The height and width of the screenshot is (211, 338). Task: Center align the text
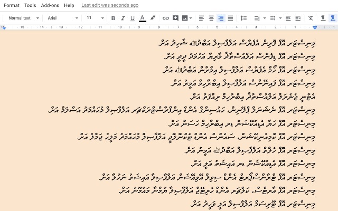[x=211, y=18]
